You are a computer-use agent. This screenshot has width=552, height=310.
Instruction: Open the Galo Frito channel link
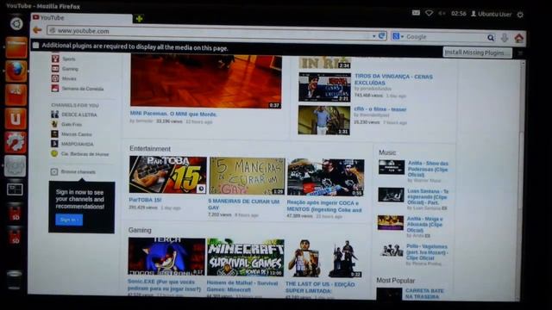tap(72, 124)
